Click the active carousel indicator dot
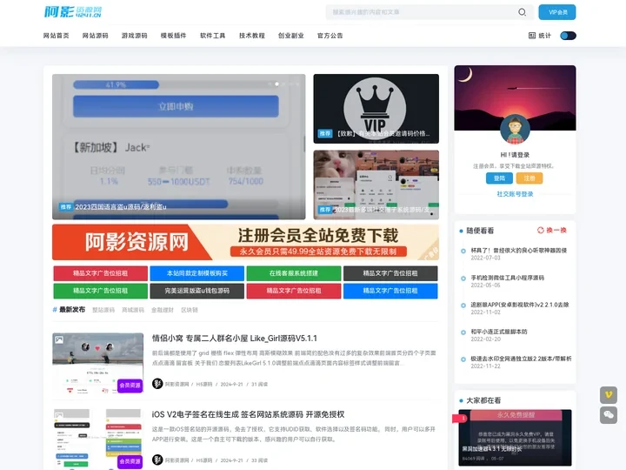626x470 pixels. point(276,84)
